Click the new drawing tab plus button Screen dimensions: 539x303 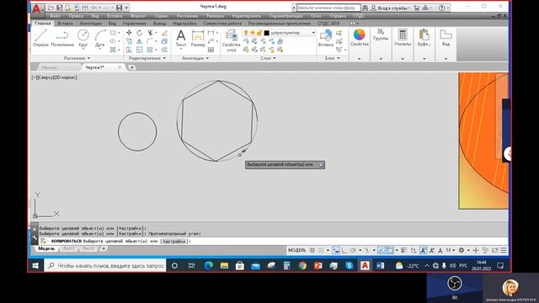click(x=131, y=67)
